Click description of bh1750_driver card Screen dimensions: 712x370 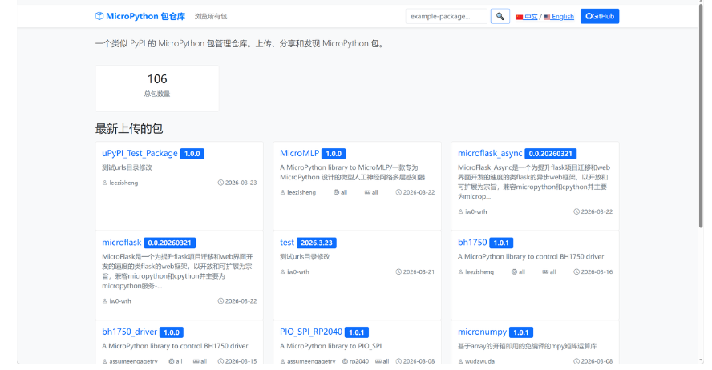pos(176,346)
